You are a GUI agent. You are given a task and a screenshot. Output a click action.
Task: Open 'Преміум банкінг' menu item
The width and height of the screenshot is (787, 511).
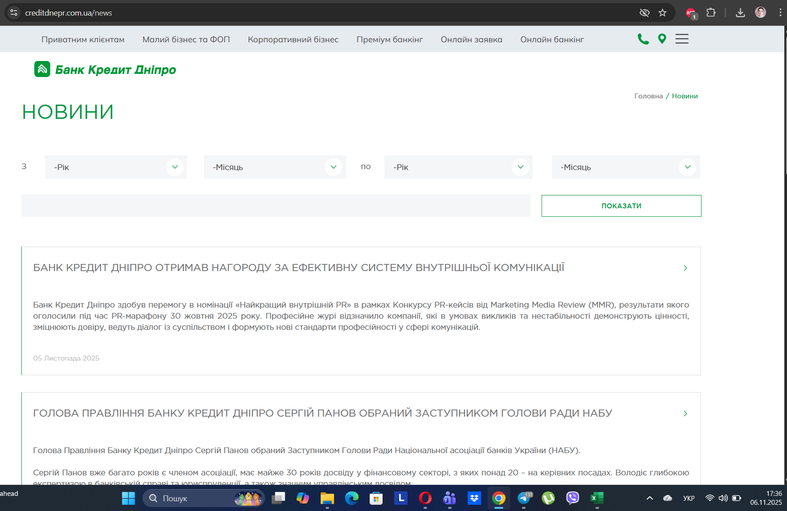(390, 40)
